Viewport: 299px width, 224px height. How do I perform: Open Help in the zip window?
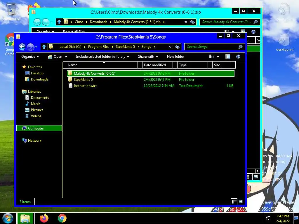point(253,32)
